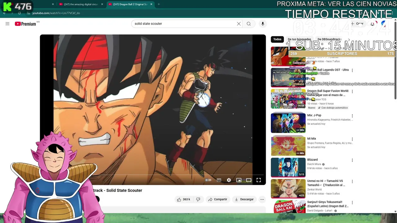397x223 pixels.
Task: Click 'Con doblaje automático' badge
Action: tap(332, 108)
